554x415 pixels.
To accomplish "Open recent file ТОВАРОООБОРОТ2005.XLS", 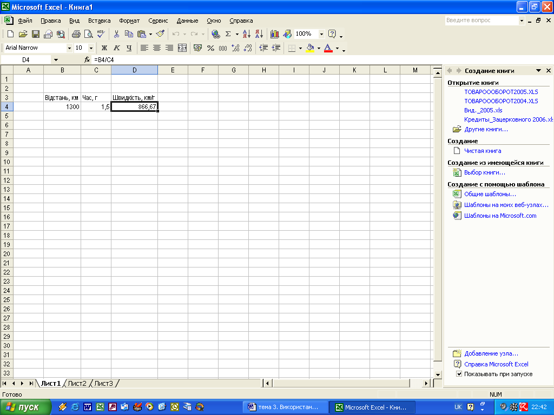I will click(x=501, y=92).
